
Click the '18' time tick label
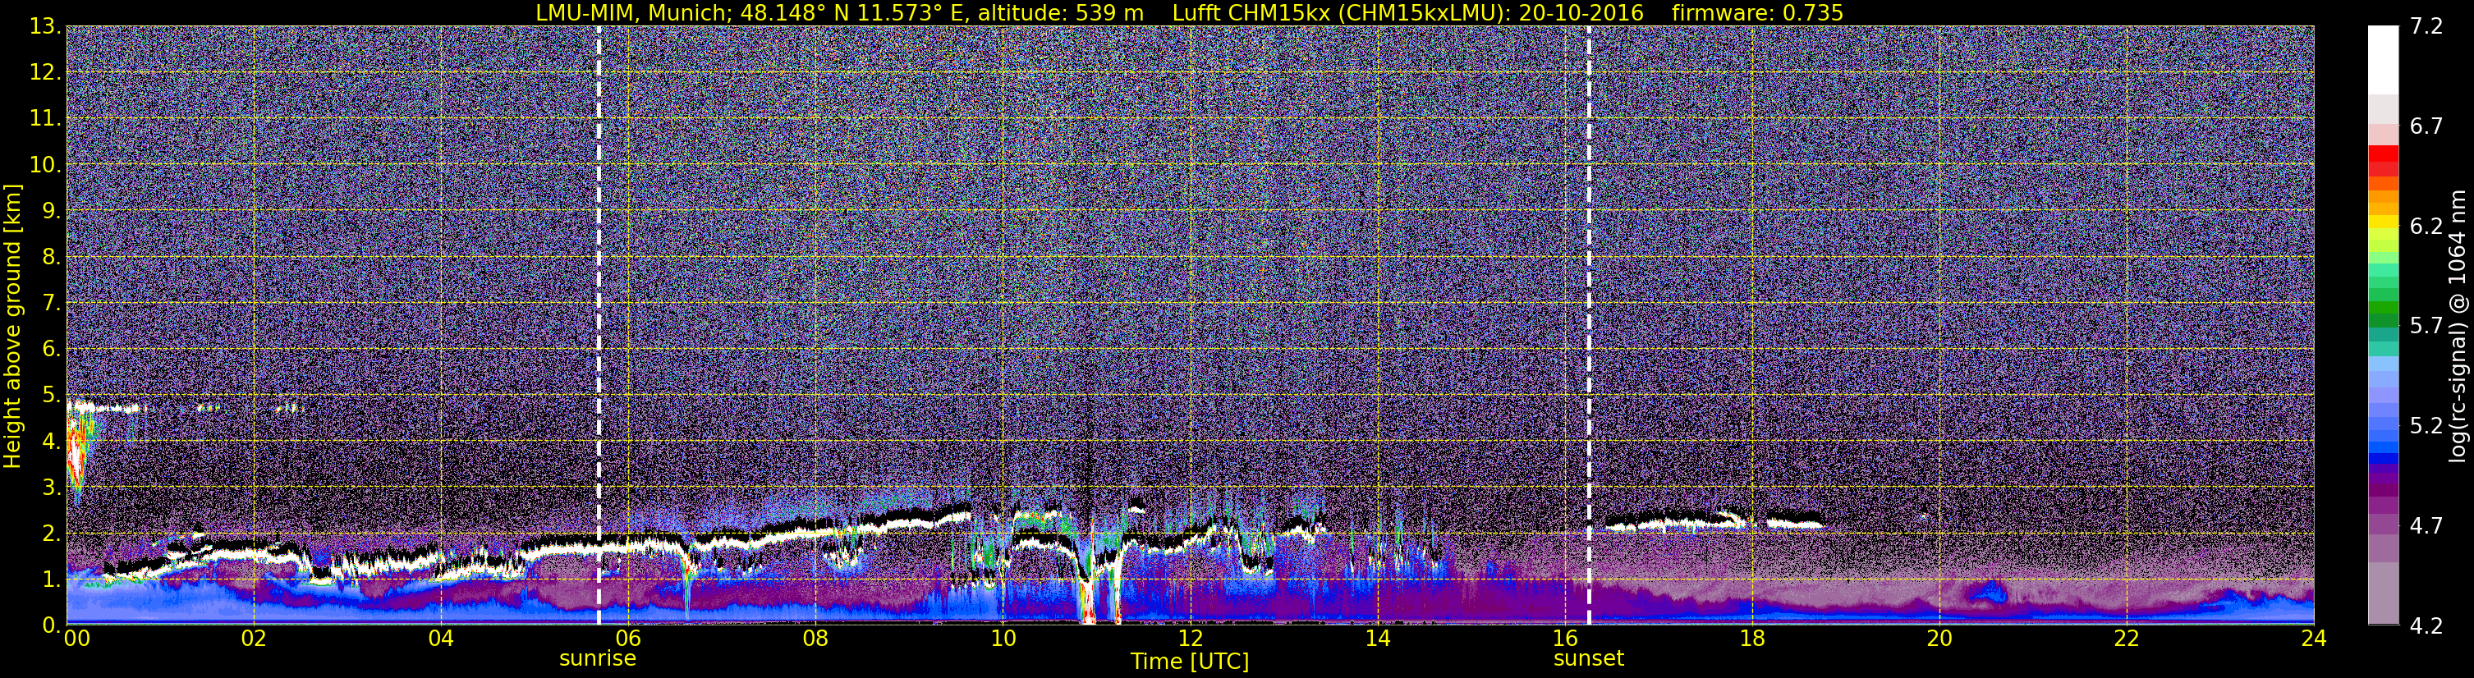click(x=1751, y=639)
